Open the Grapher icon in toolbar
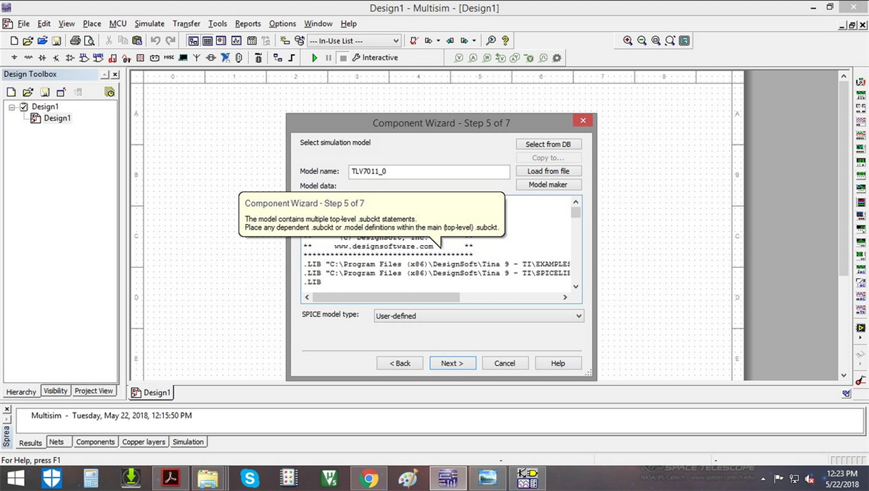The image size is (869, 491). tap(237, 41)
